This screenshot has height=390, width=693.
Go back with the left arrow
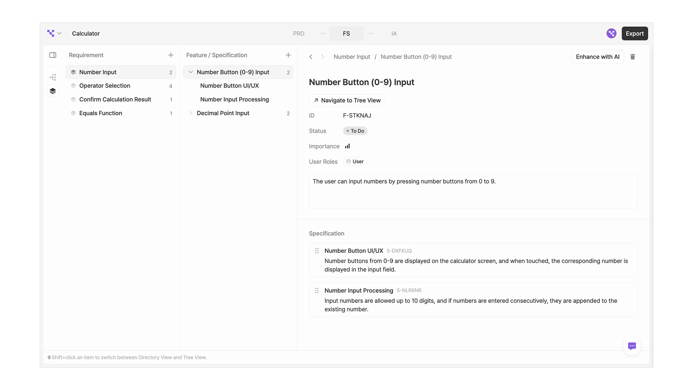311,57
